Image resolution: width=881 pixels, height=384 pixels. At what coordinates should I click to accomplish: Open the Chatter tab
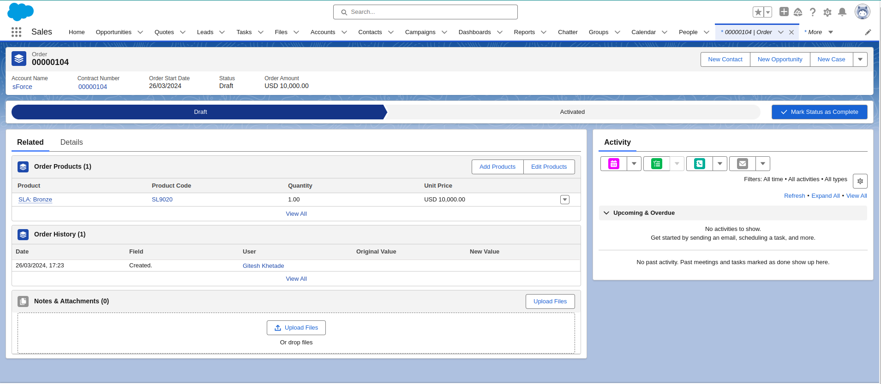pyautogui.click(x=568, y=32)
